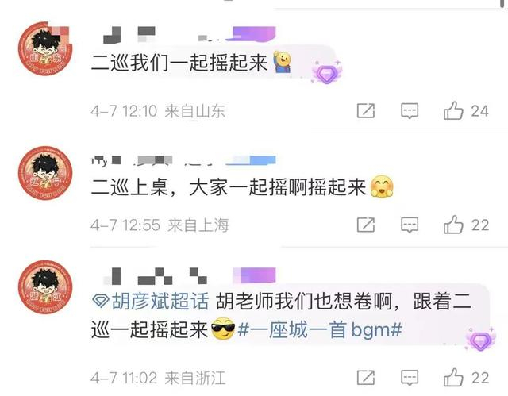Open reply for the 上海 comment
Viewport: 508px width, 396px height.
click(410, 225)
